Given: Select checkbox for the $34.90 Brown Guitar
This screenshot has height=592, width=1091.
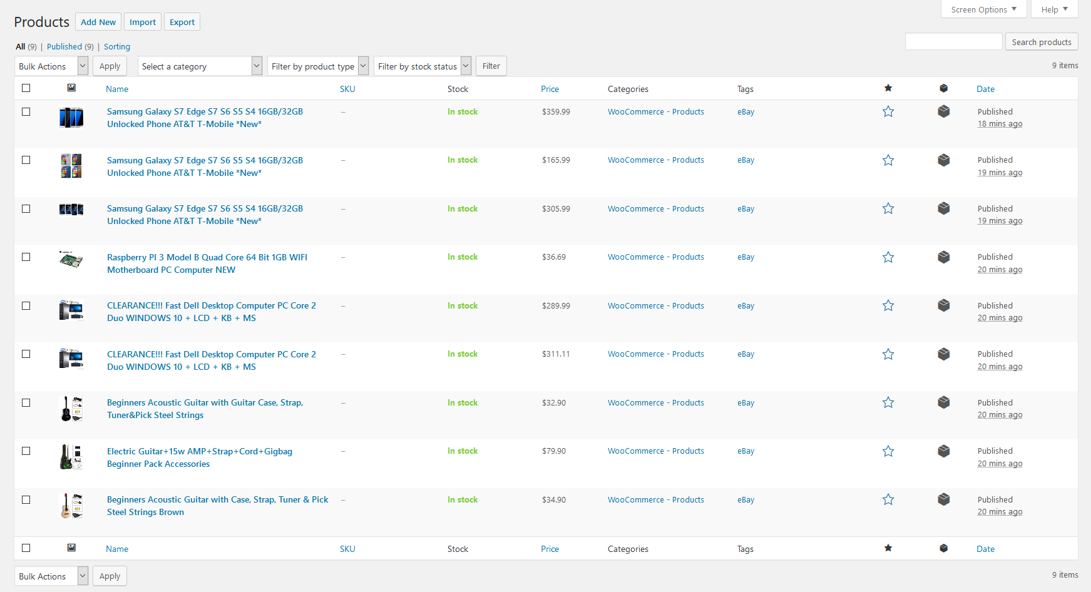Looking at the screenshot, I should tap(26, 499).
